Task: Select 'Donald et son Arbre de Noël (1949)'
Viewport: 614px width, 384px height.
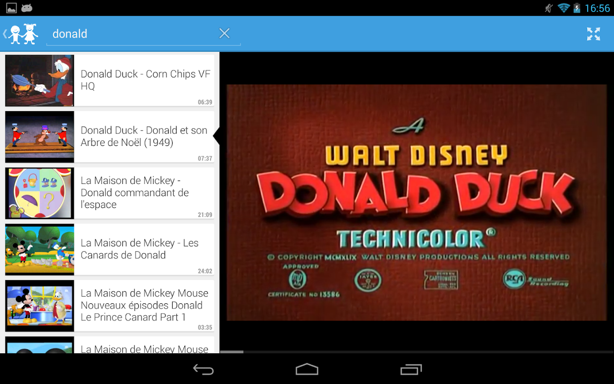Action: tap(144, 136)
